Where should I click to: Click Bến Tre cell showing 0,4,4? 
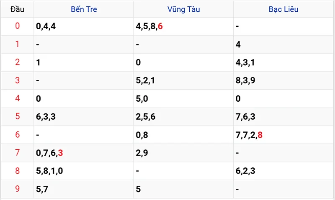tap(45, 26)
